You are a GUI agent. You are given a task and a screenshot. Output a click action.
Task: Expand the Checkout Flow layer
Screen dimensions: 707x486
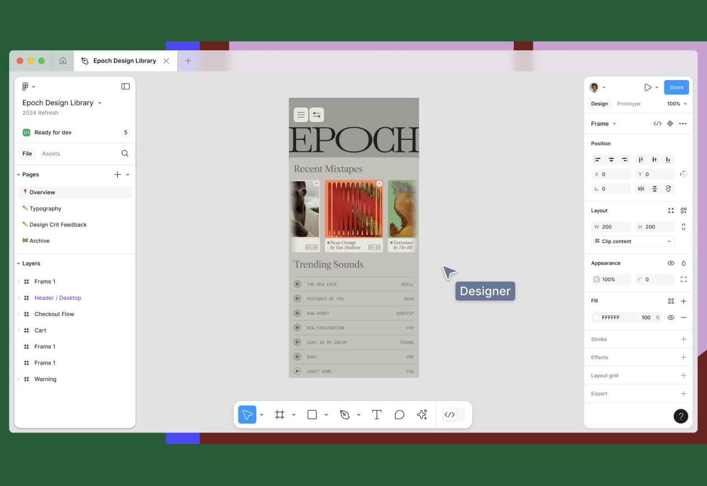18,314
